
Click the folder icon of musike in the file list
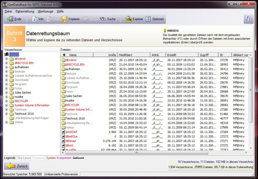(x=63, y=100)
